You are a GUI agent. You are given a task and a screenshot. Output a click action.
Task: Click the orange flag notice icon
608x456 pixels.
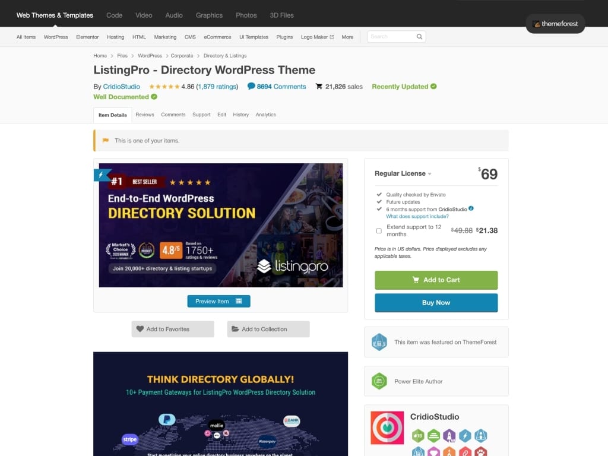[106, 140]
